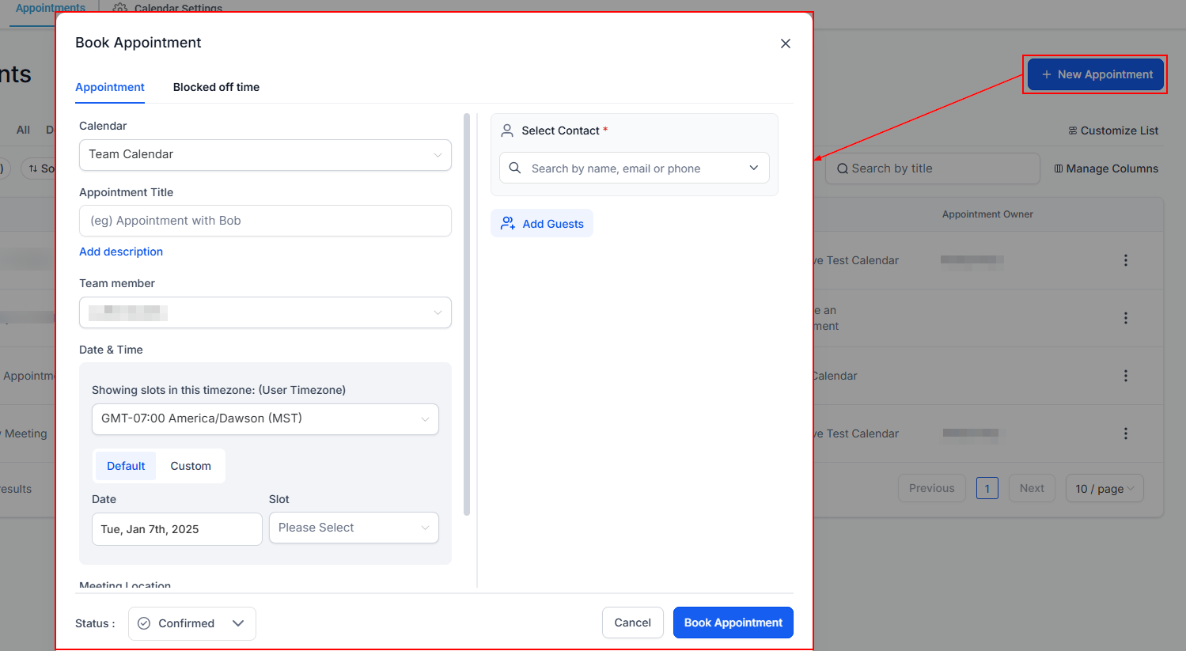Click the Book Appointment button
Viewport: 1186px width, 651px height.
pyautogui.click(x=733, y=623)
